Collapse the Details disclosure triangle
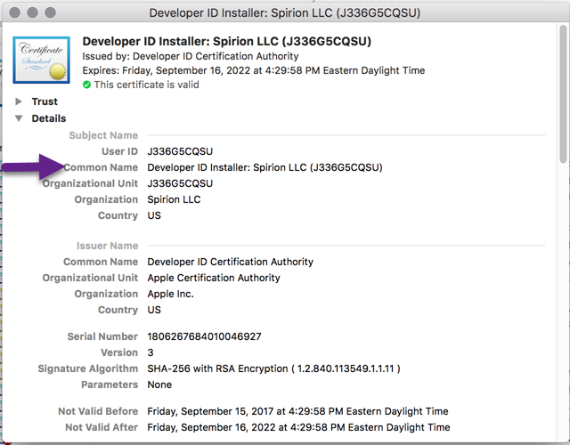 point(18,118)
